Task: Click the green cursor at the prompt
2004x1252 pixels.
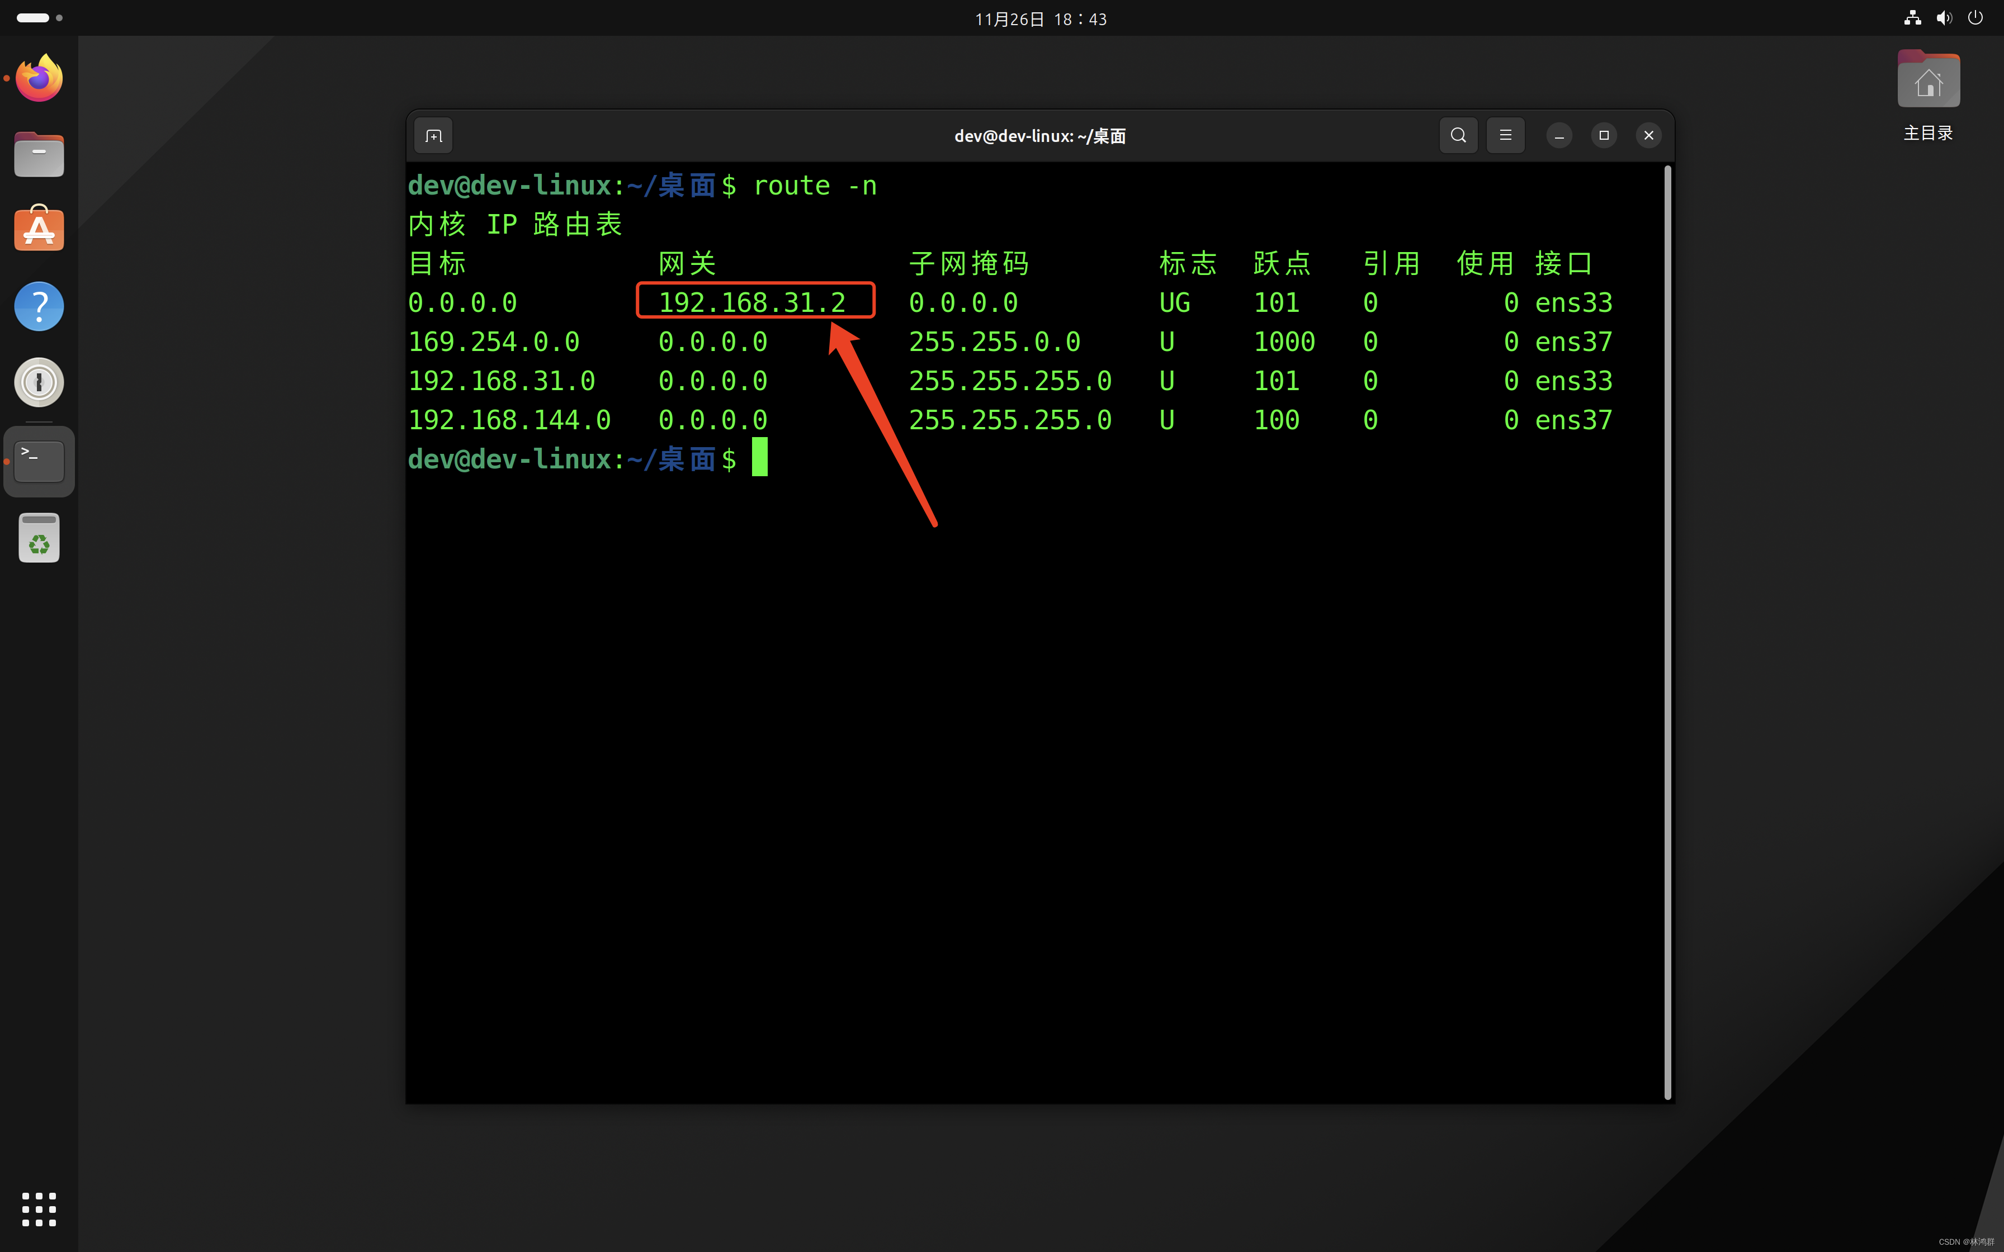Action: click(759, 457)
